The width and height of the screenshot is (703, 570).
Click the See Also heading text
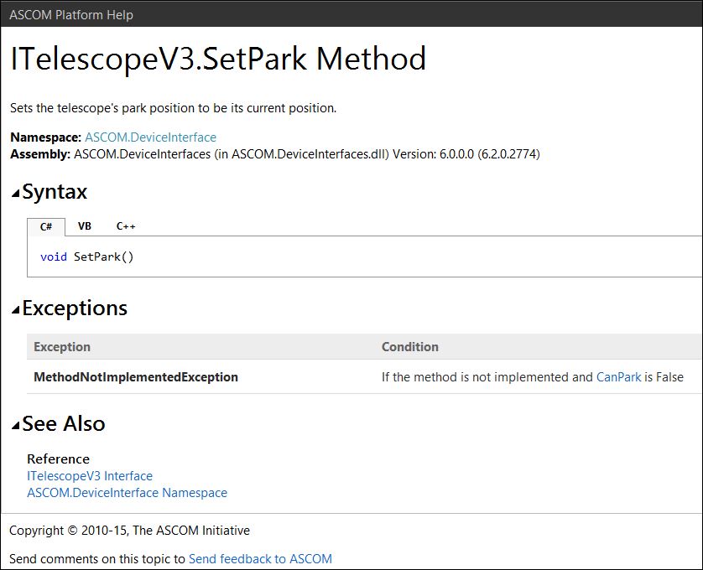pyautogui.click(x=64, y=424)
